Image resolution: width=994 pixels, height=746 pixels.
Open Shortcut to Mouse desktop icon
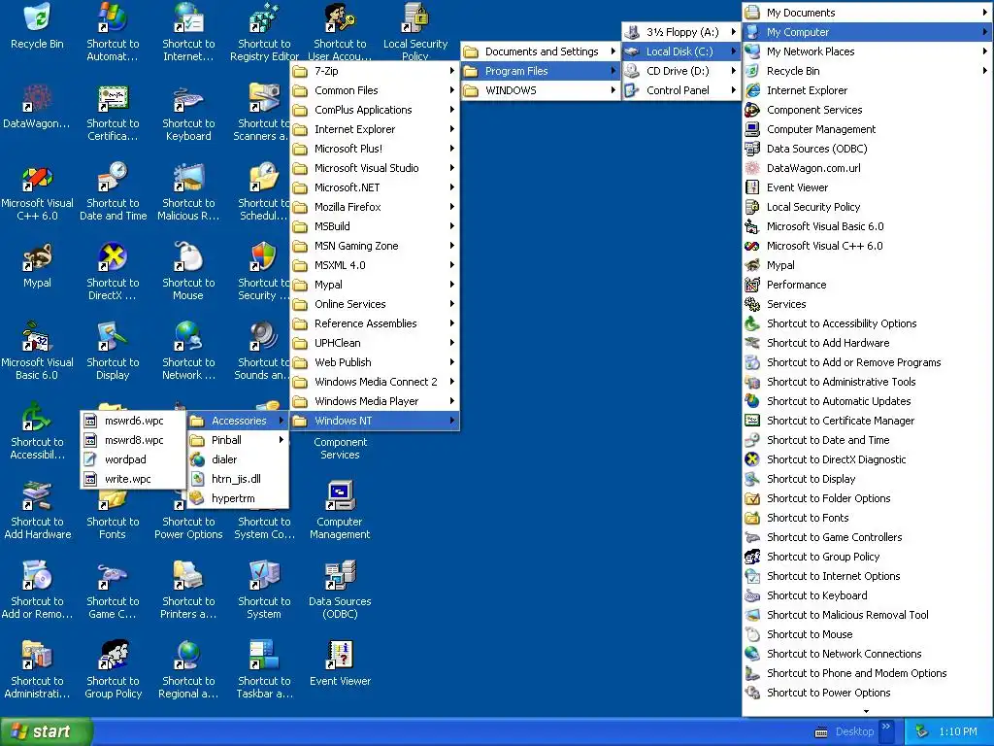click(188, 272)
